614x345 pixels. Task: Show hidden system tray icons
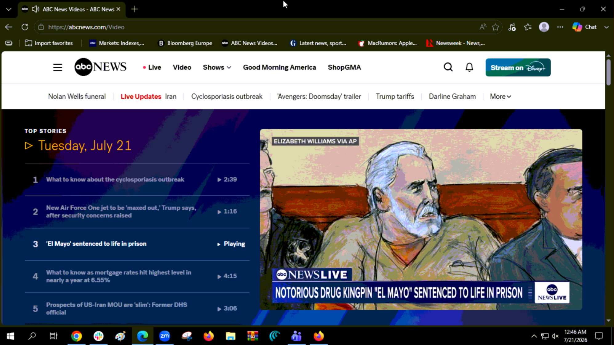tap(534, 336)
